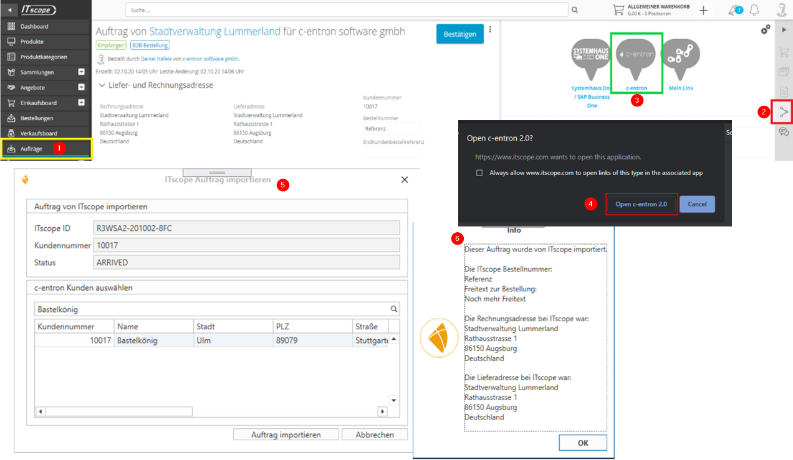793x460 pixels.
Task: Enable 'Always allow www.itscope.com' checkbox
Action: (x=479, y=173)
